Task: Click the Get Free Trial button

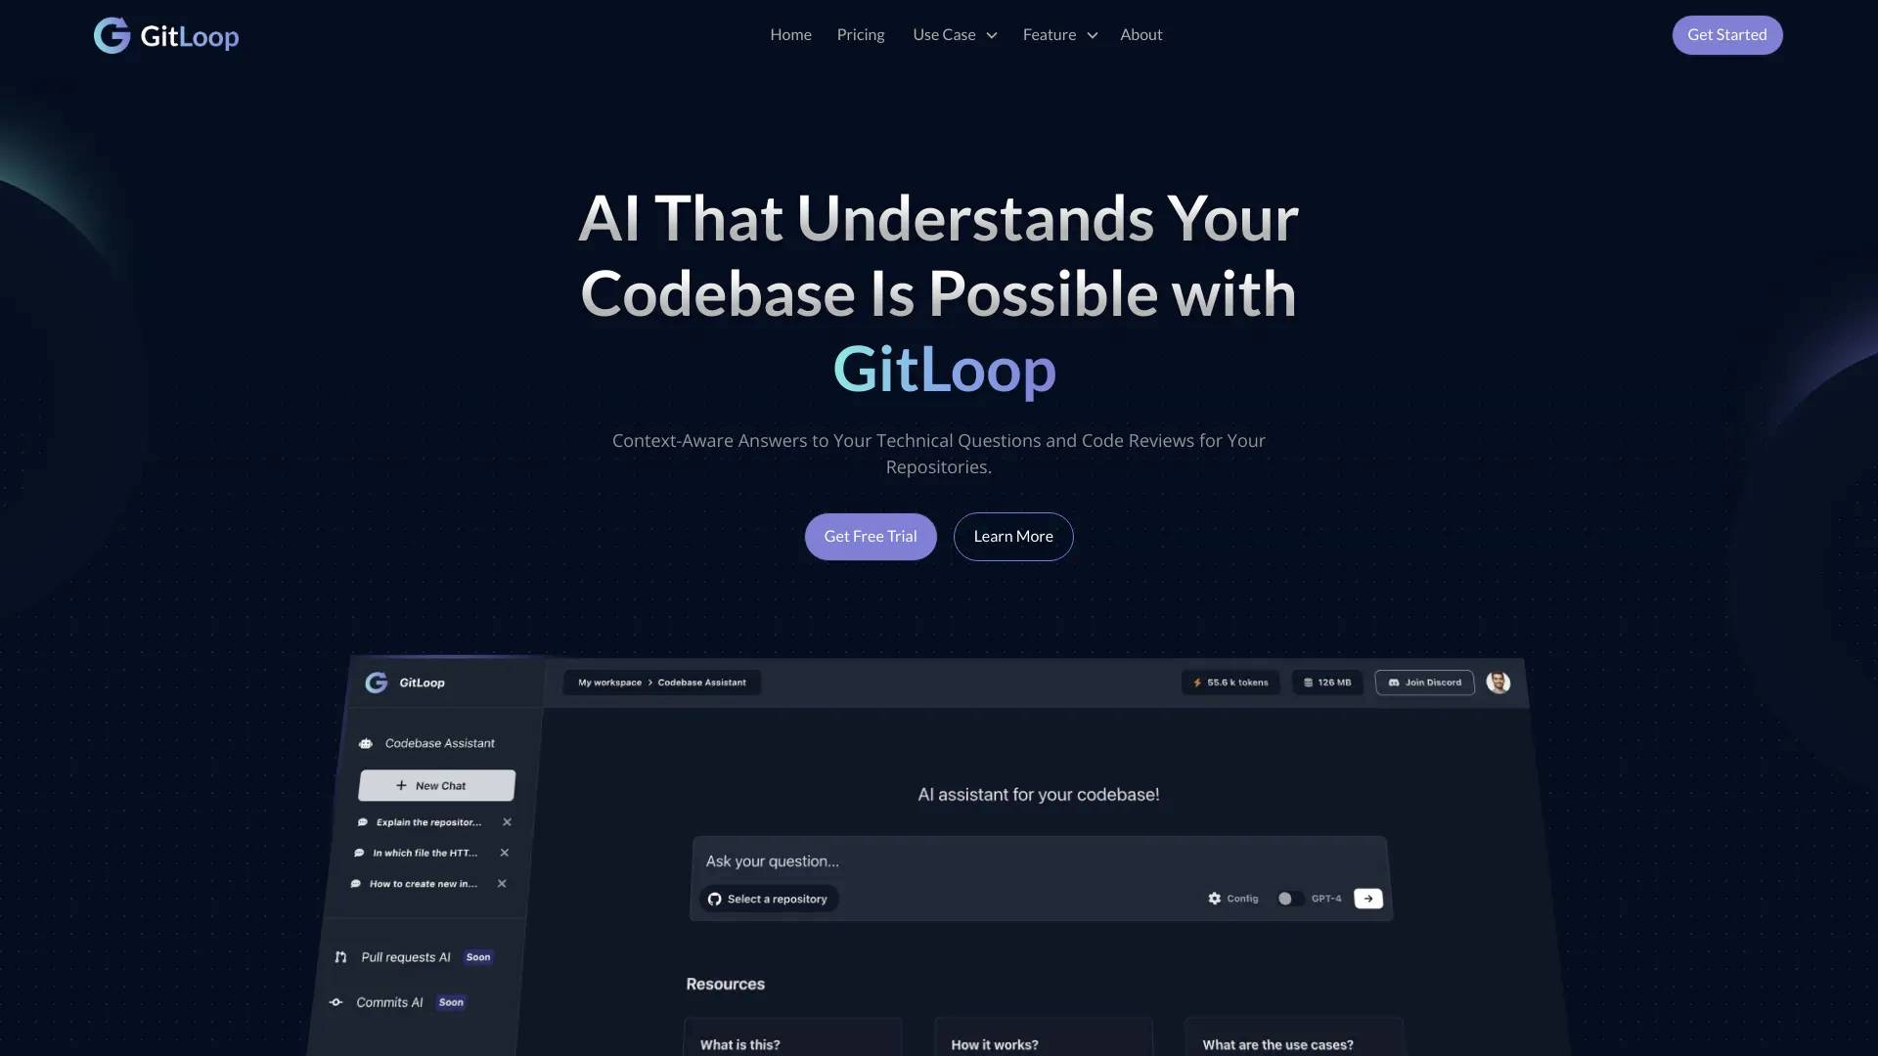Action: click(x=871, y=537)
